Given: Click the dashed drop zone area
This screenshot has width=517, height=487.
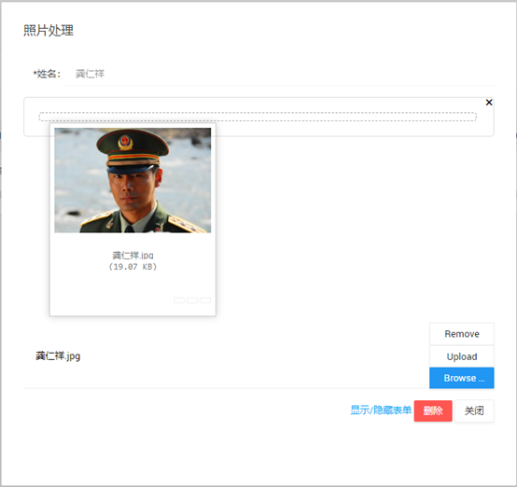Looking at the screenshot, I should coord(258,117).
